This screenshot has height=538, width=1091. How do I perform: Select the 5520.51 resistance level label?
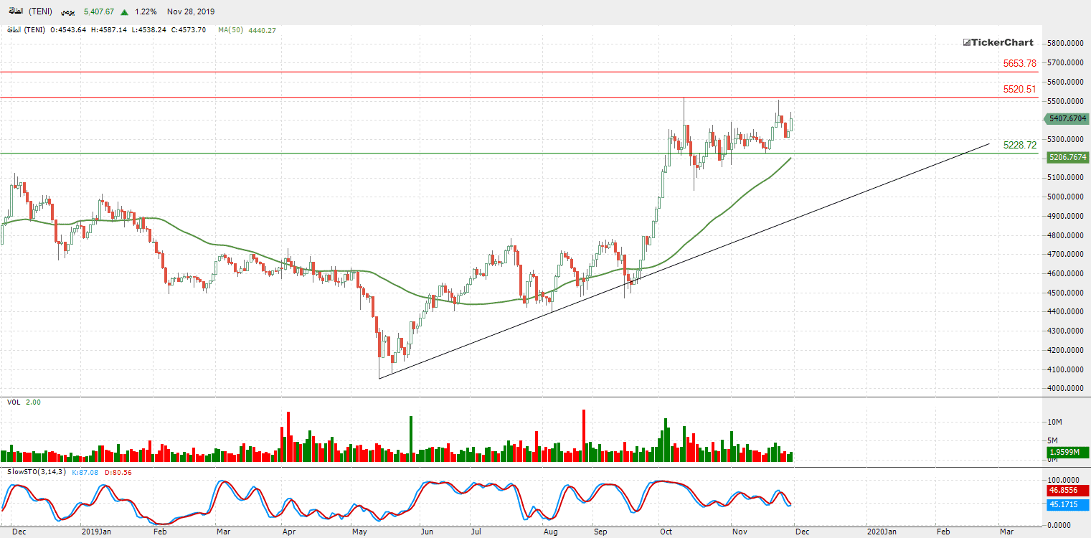pyautogui.click(x=1019, y=90)
